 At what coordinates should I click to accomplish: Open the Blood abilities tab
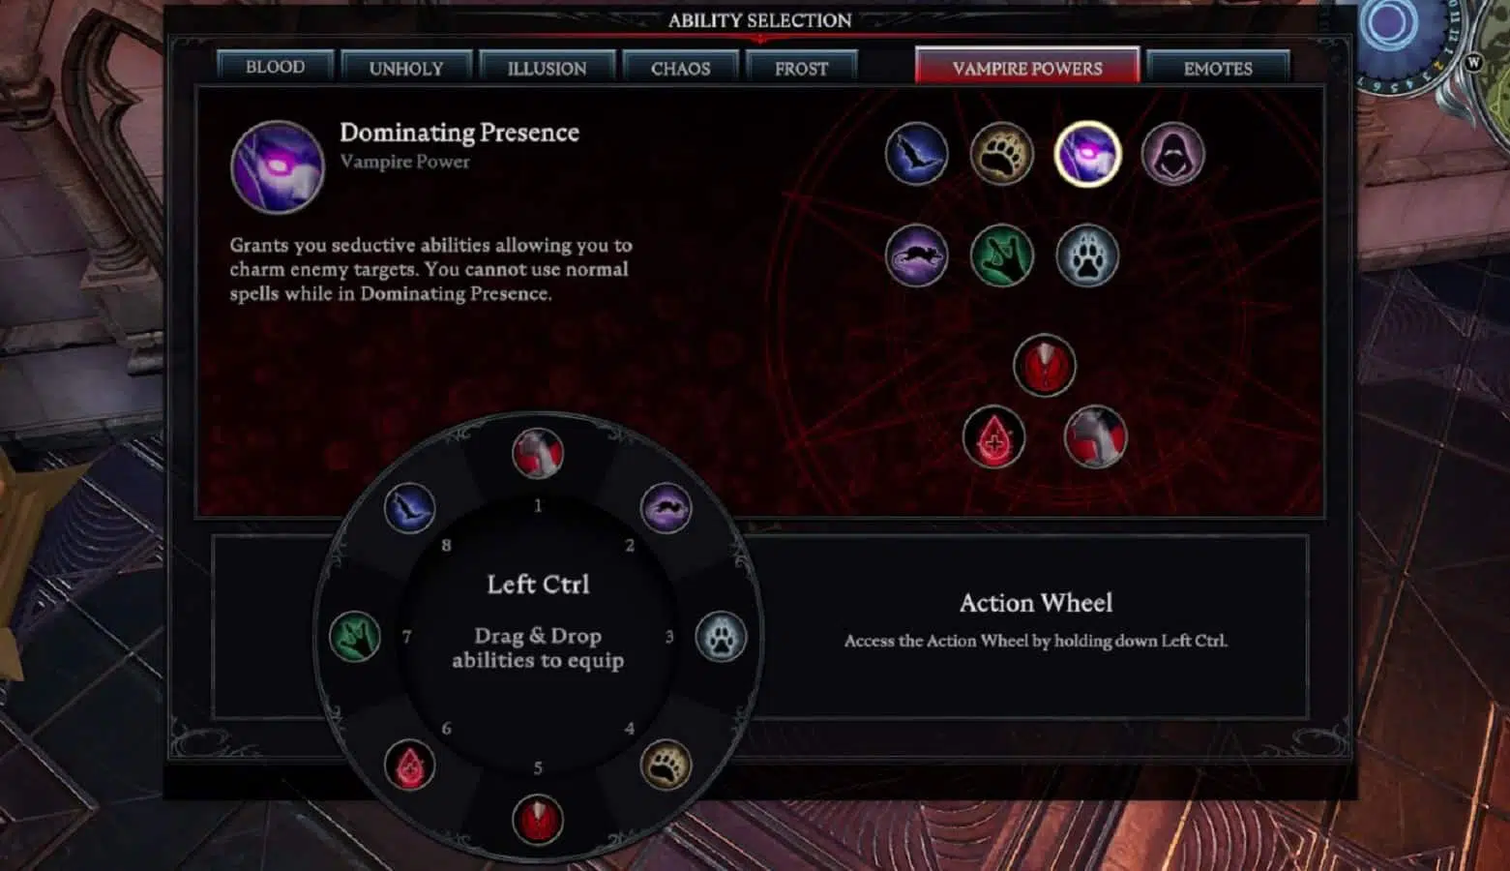click(275, 67)
